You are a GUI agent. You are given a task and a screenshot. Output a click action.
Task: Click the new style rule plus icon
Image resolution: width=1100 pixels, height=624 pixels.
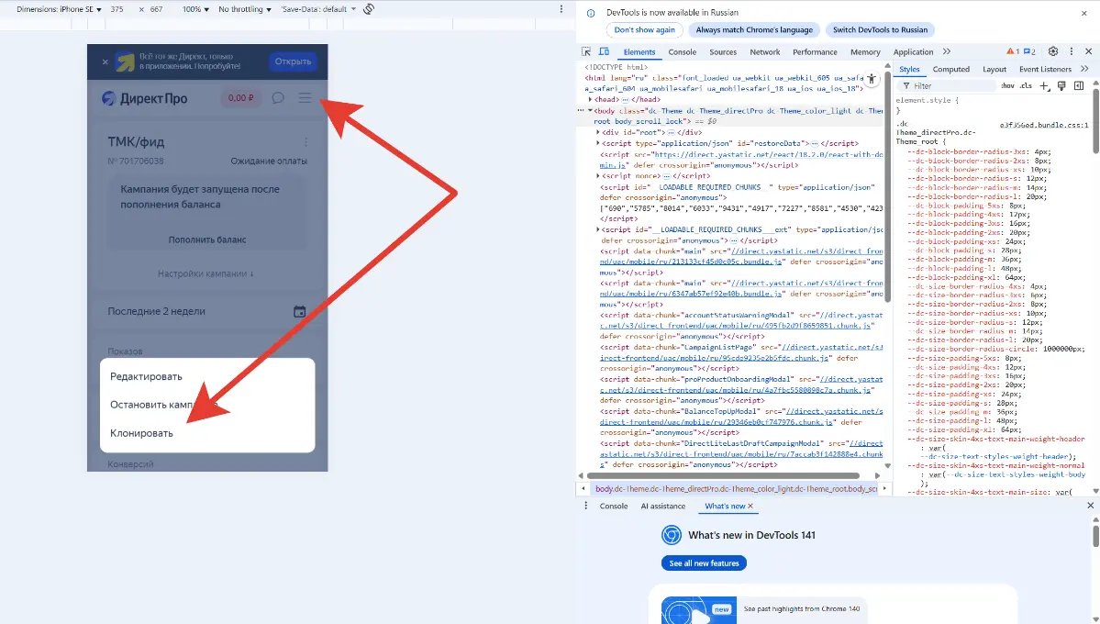click(1045, 85)
